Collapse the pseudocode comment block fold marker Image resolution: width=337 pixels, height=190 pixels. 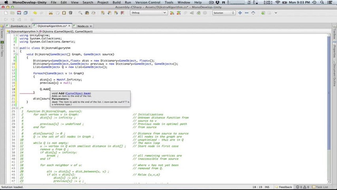click(17, 108)
